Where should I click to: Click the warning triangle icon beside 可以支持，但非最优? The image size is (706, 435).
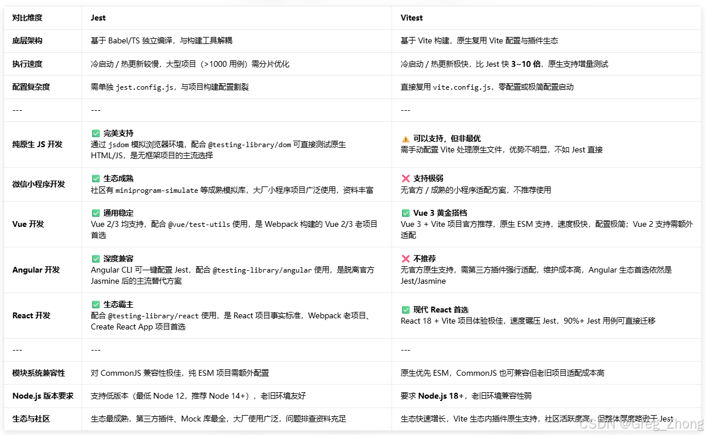[x=406, y=139]
